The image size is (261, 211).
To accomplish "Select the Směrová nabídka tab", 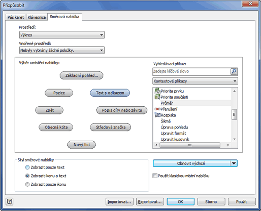I will point(64,17).
